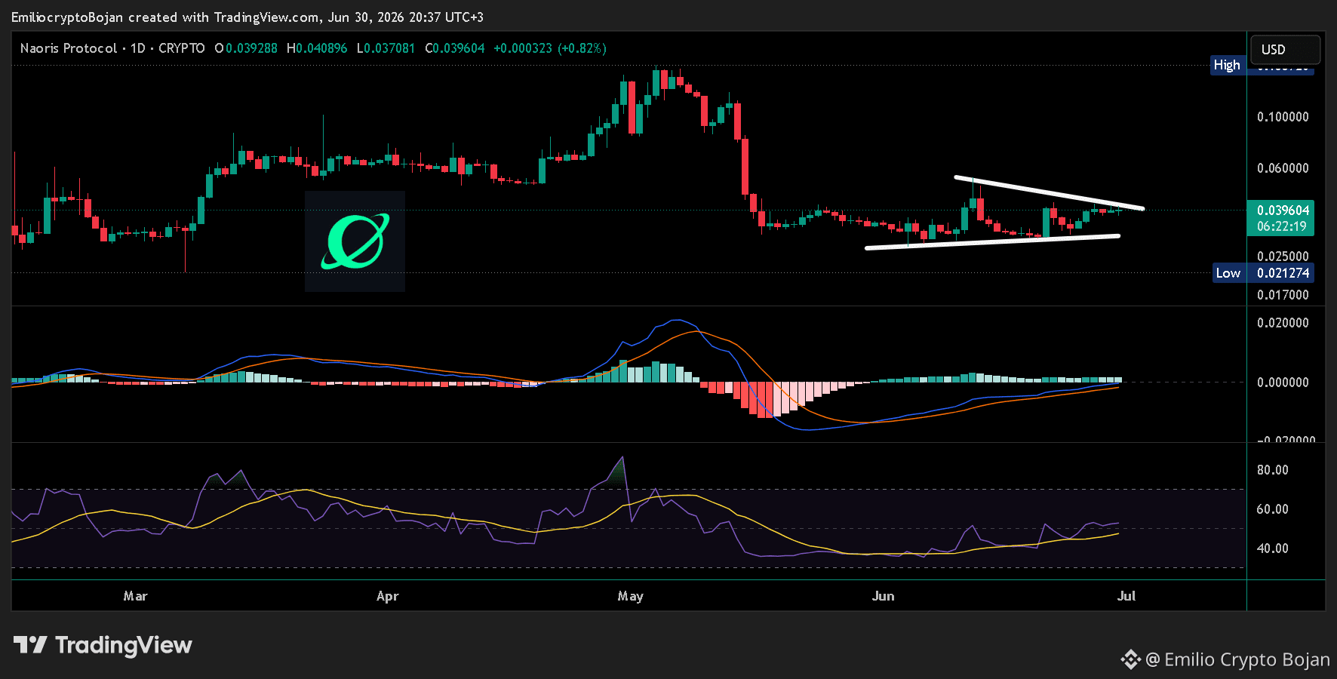The image size is (1337, 679).
Task: Click the +0.000323 (+0.82%) change value
Action: point(550,48)
